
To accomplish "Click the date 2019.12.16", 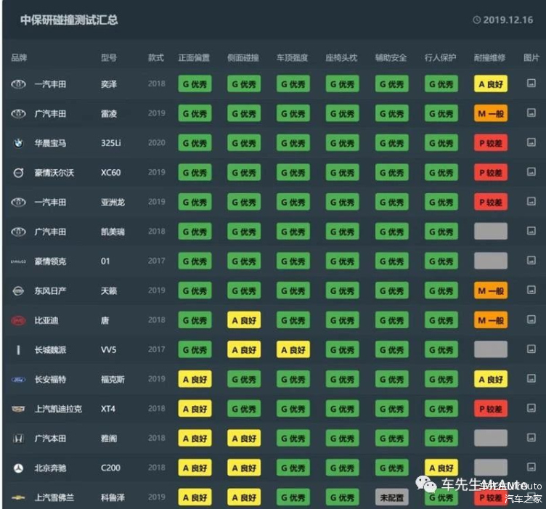I will tap(508, 20).
